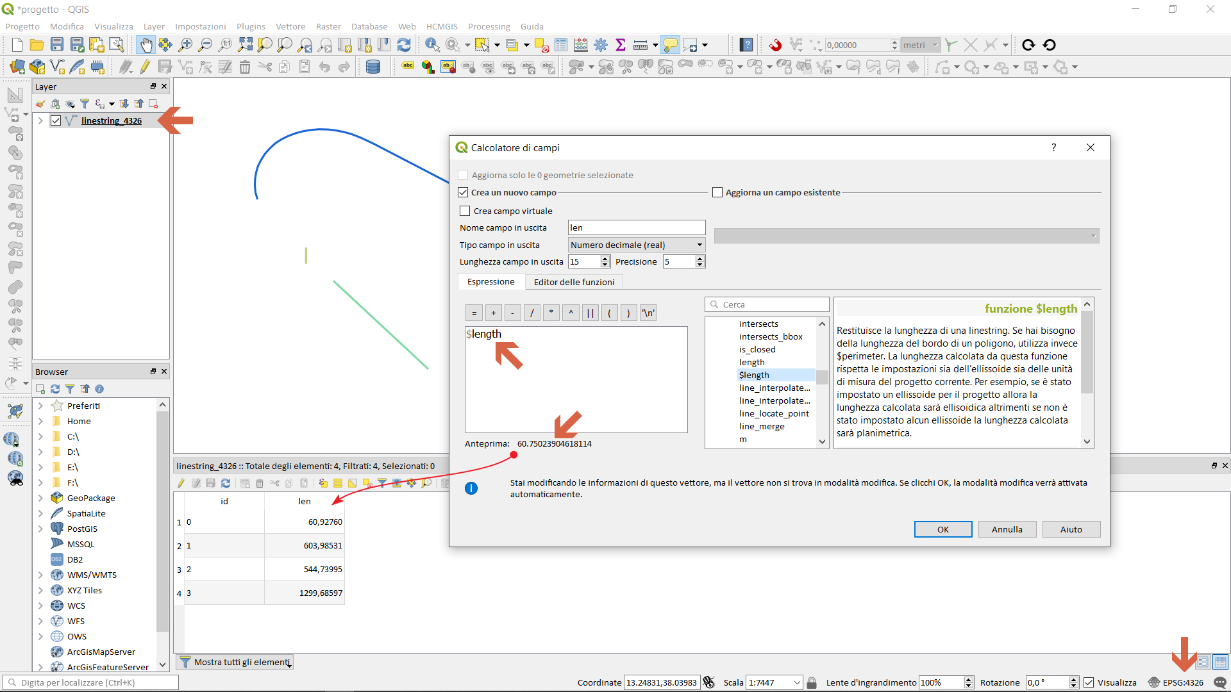This screenshot has width=1231, height=692.
Task: Open the Processing menu
Action: click(489, 26)
